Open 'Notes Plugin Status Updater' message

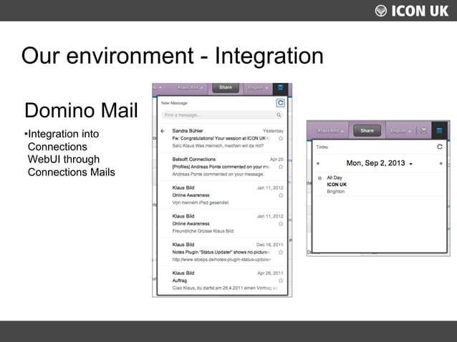[222, 252]
